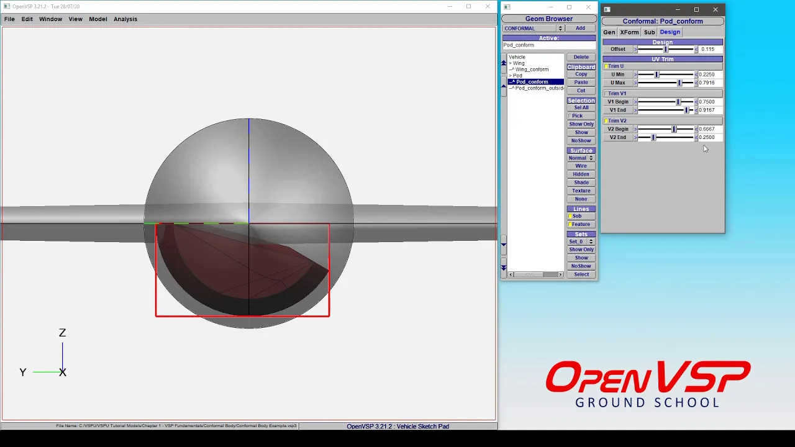Click the V2 End slider track
Screen dimensions: 795x447
tap(666, 137)
